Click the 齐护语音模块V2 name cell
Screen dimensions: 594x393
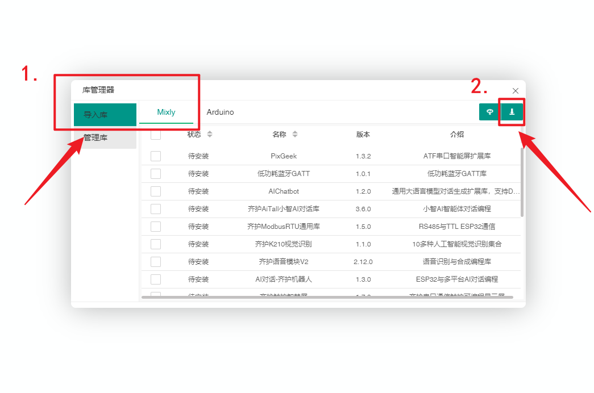click(284, 262)
